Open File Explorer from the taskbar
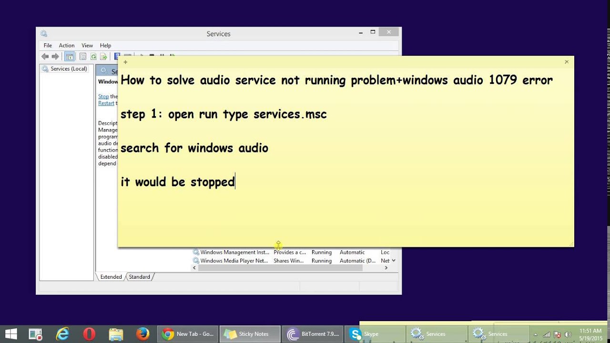The height and width of the screenshot is (343, 610). tap(116, 334)
